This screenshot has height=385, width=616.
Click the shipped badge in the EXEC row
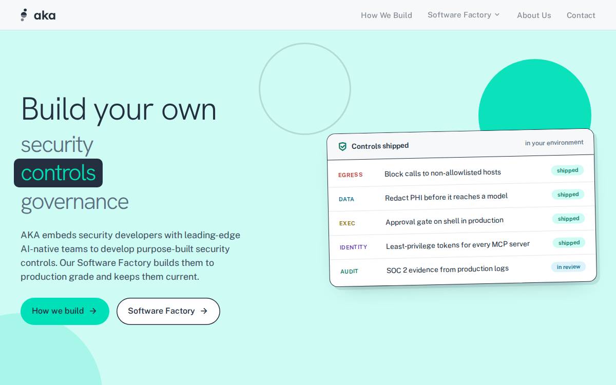pos(568,219)
